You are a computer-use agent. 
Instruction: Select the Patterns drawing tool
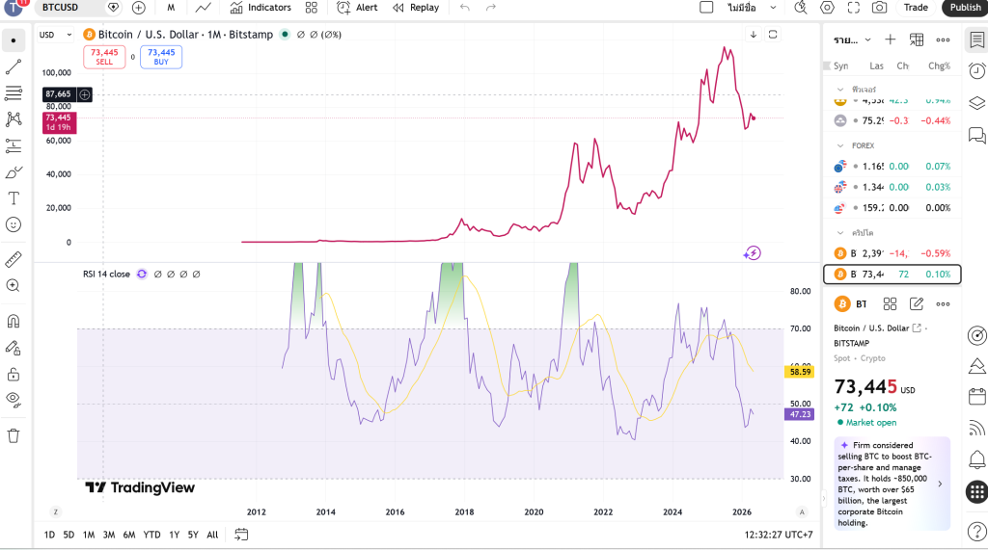(x=14, y=118)
